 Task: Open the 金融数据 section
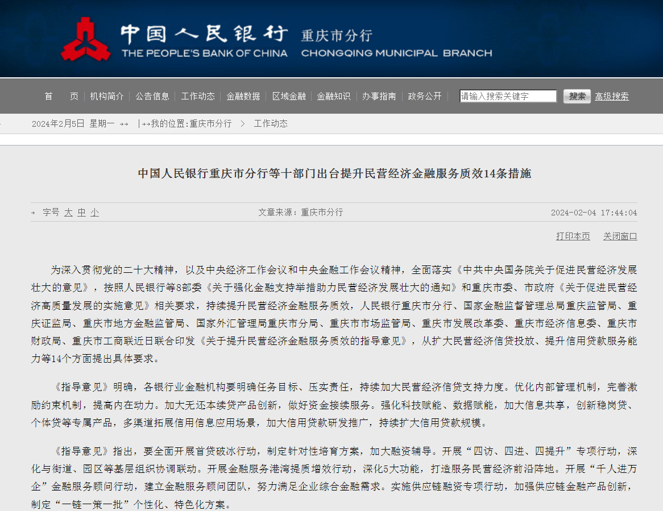click(243, 96)
